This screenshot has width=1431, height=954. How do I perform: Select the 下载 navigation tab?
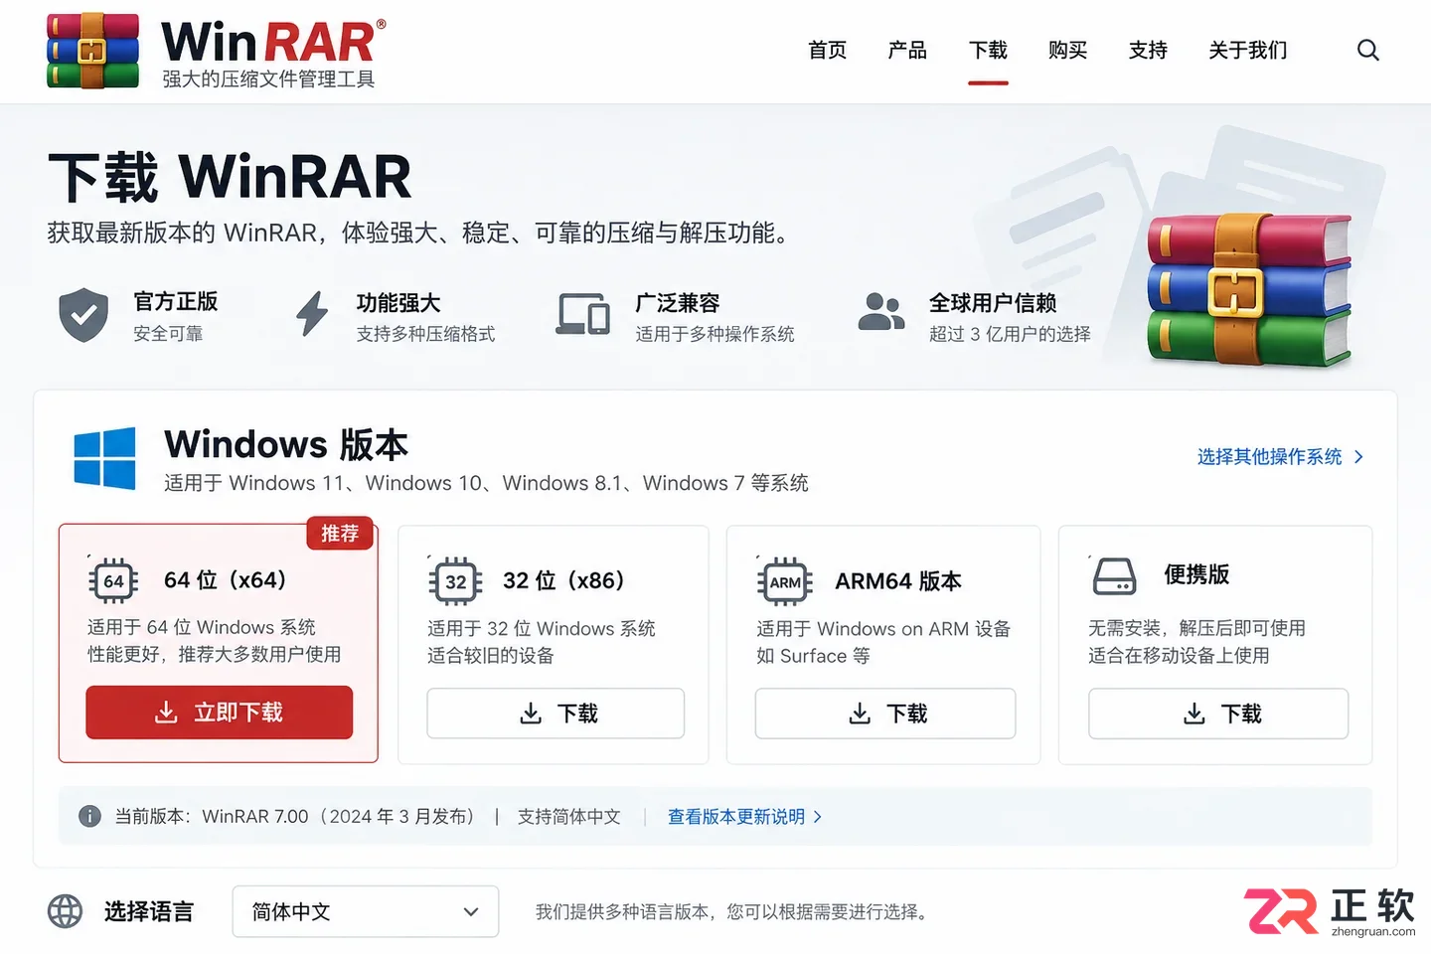(x=988, y=50)
